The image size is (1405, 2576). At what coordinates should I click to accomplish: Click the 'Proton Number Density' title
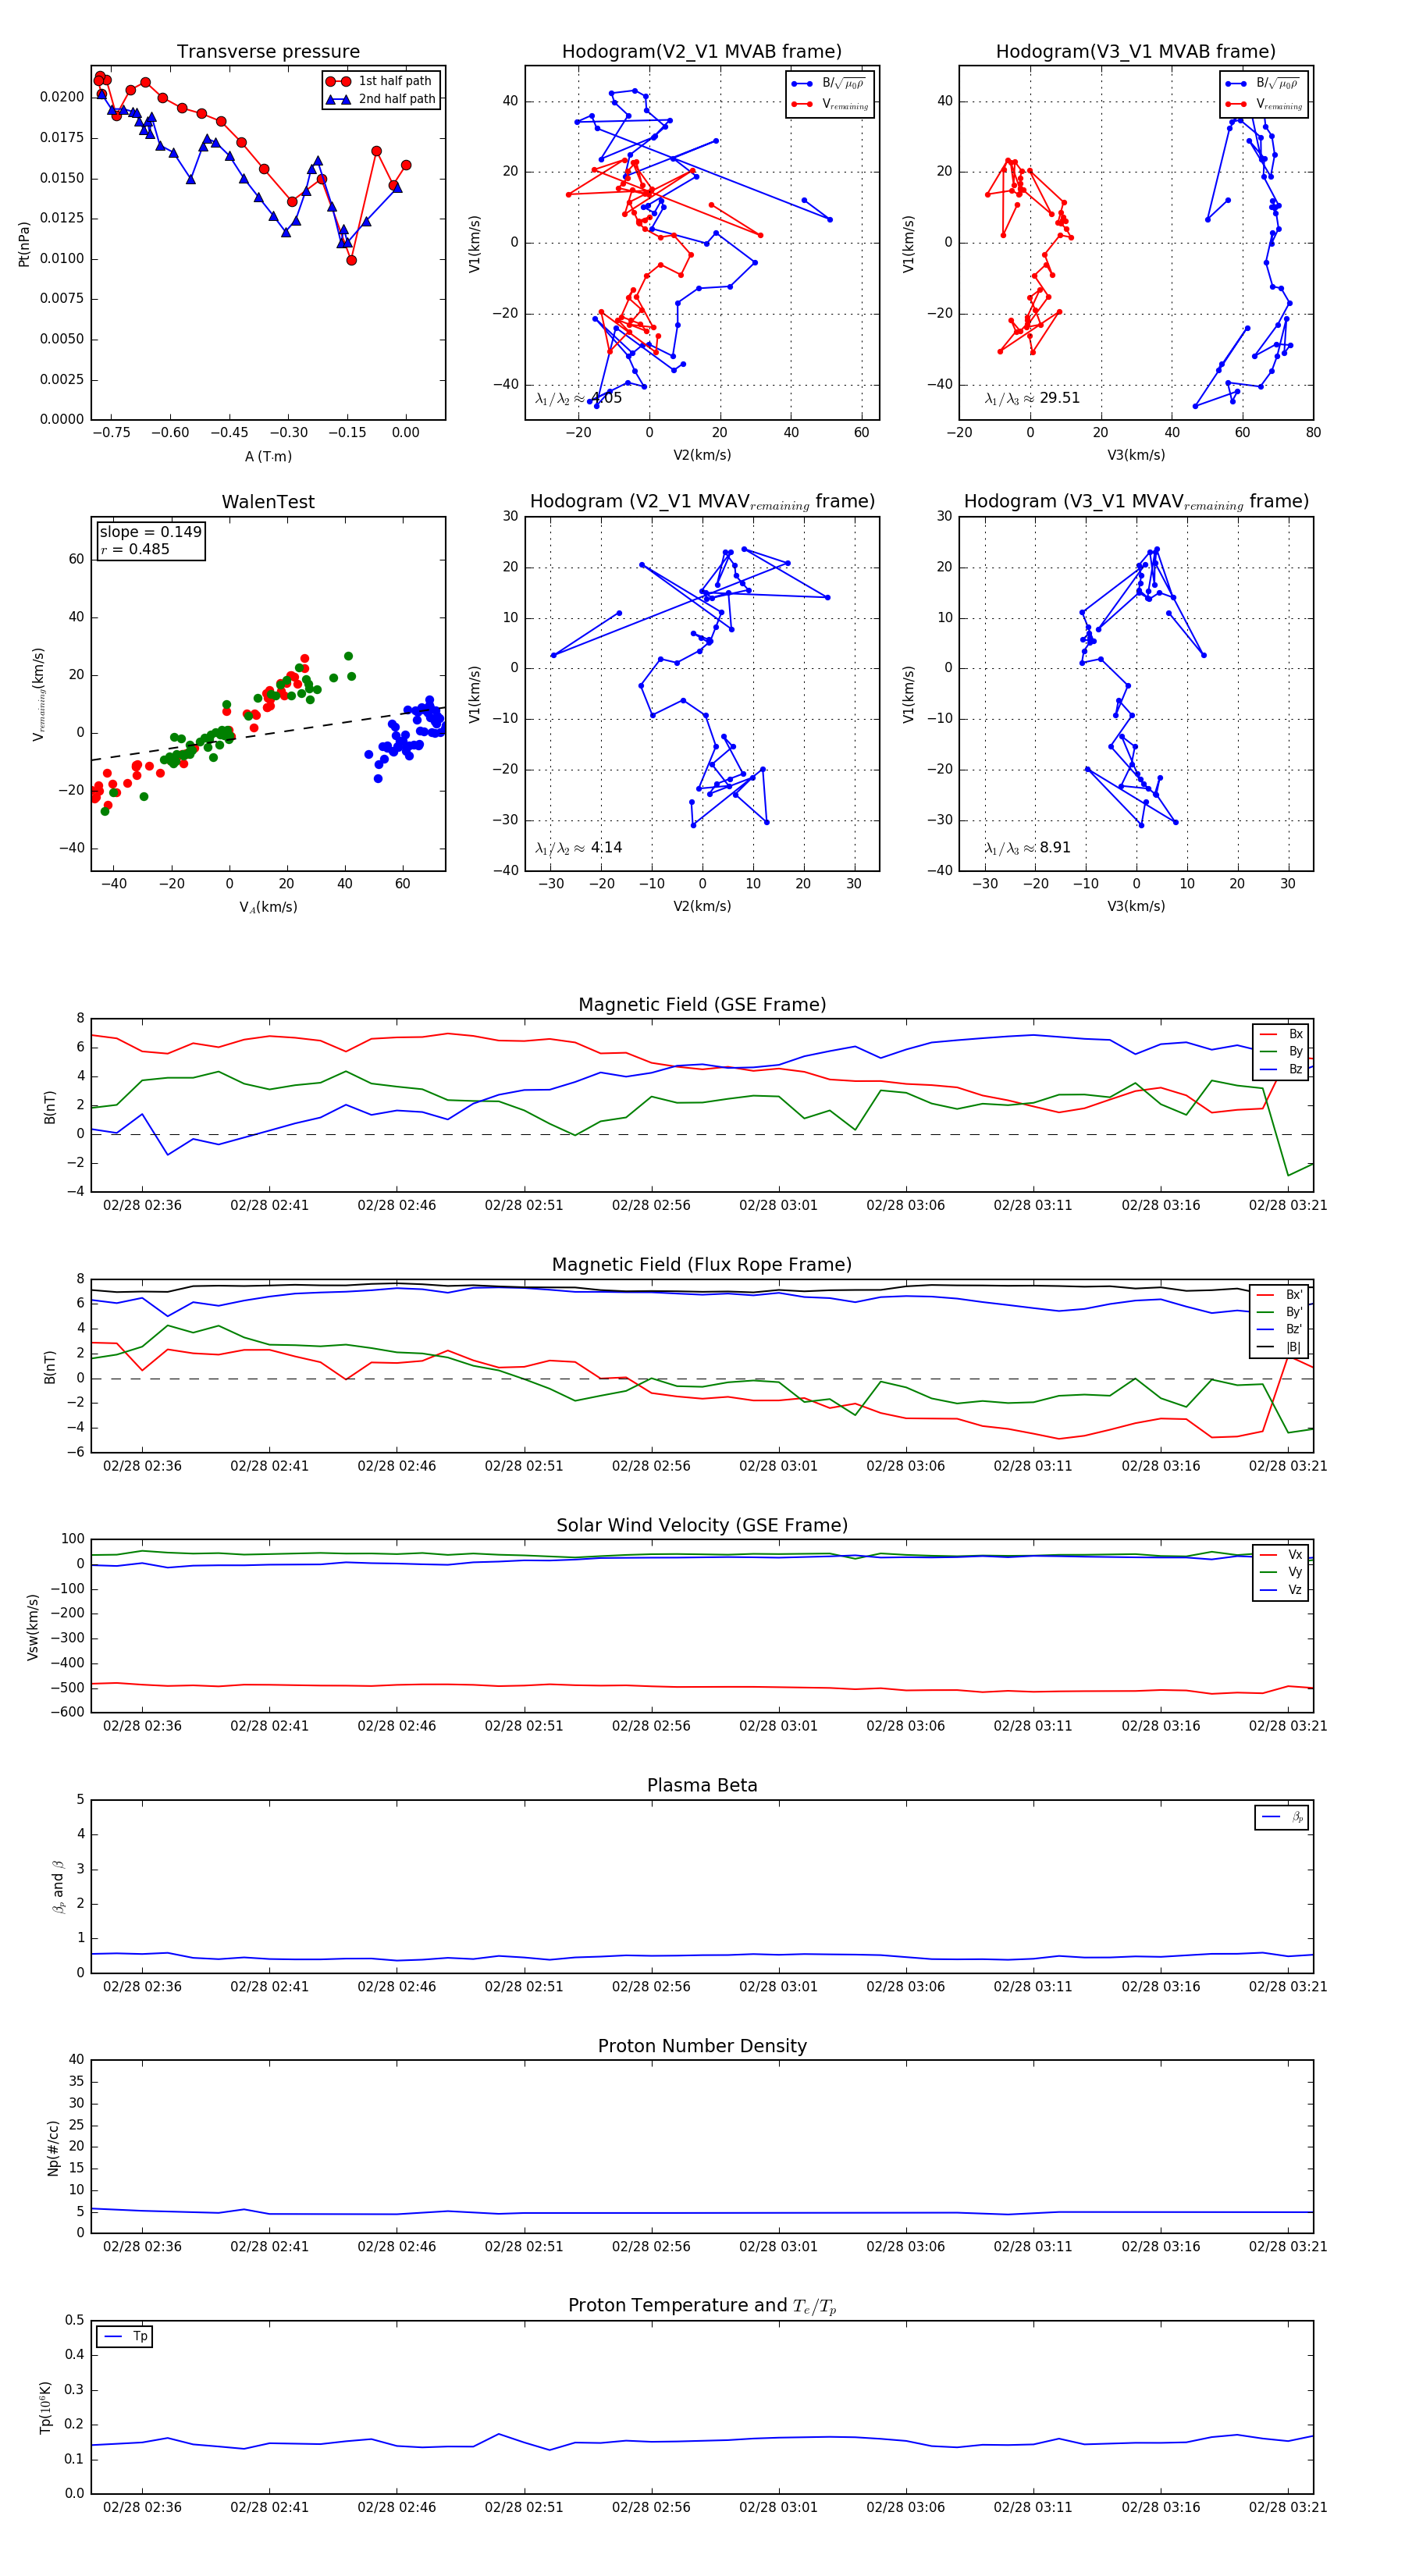click(702, 2046)
